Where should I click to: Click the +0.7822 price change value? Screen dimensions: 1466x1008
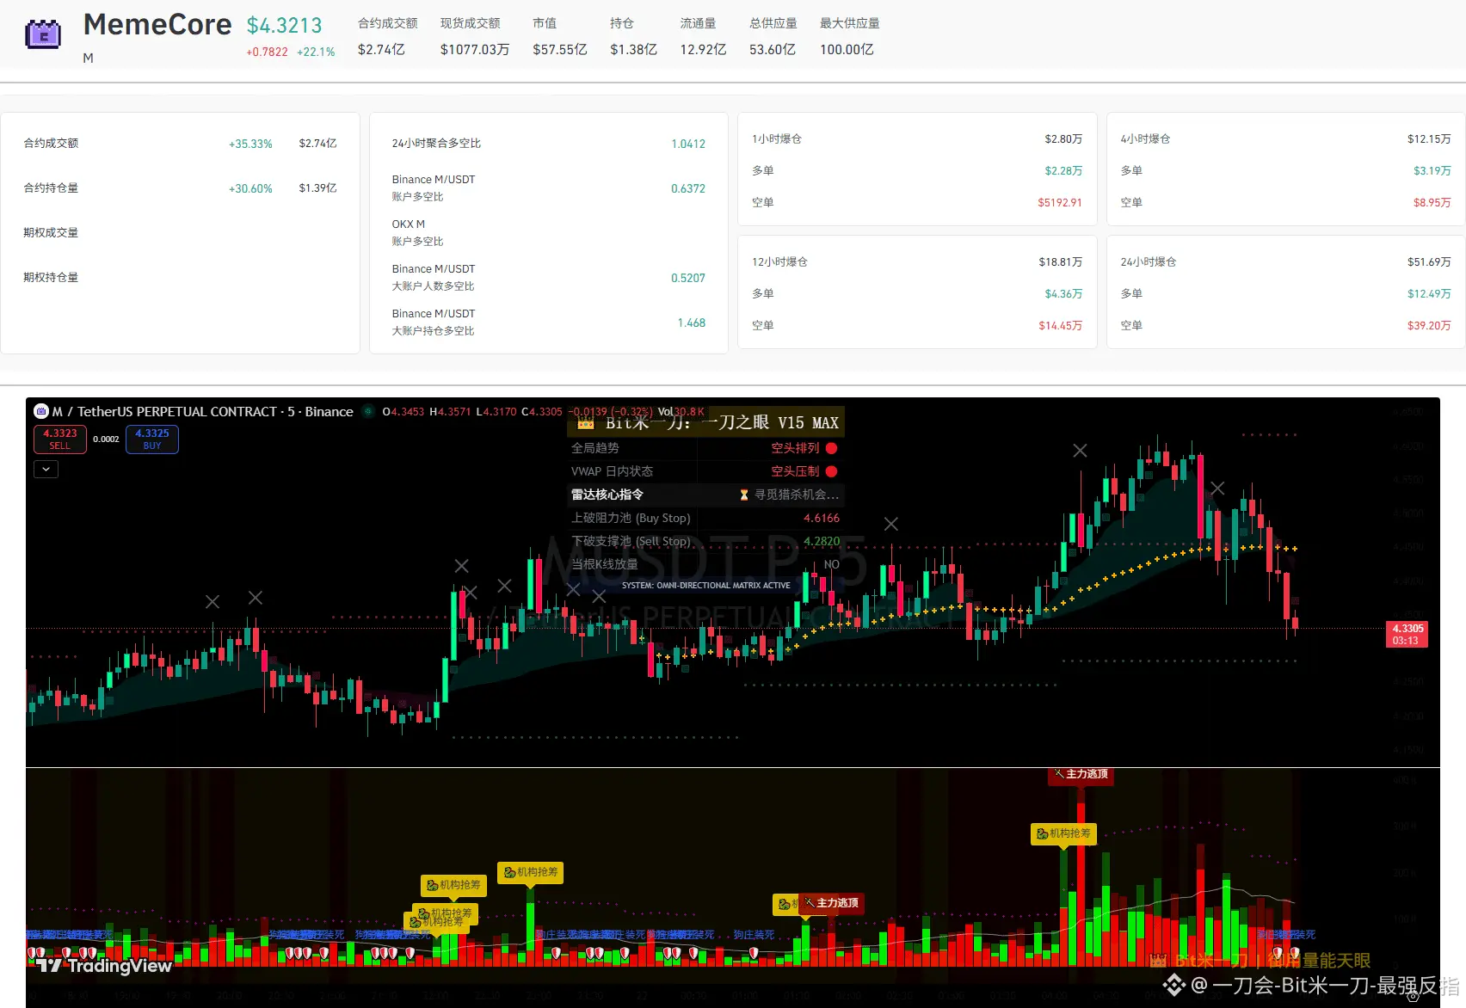pos(267,52)
